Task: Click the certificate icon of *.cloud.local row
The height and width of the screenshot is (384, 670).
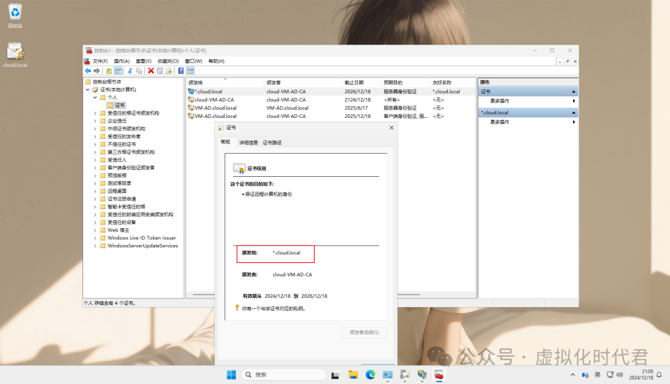Action: (x=191, y=91)
